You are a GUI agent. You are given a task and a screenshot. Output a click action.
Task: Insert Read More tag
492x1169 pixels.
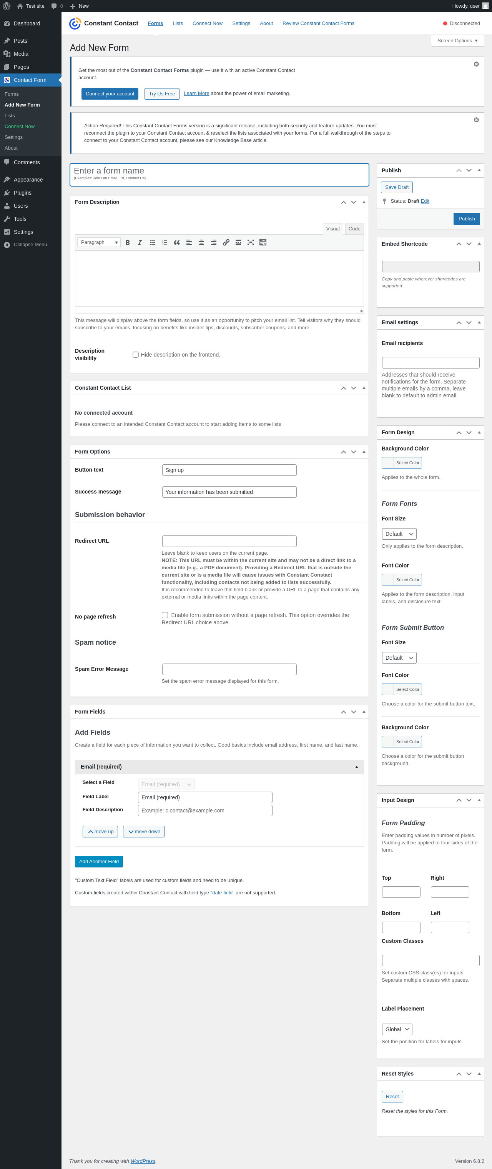click(x=238, y=242)
